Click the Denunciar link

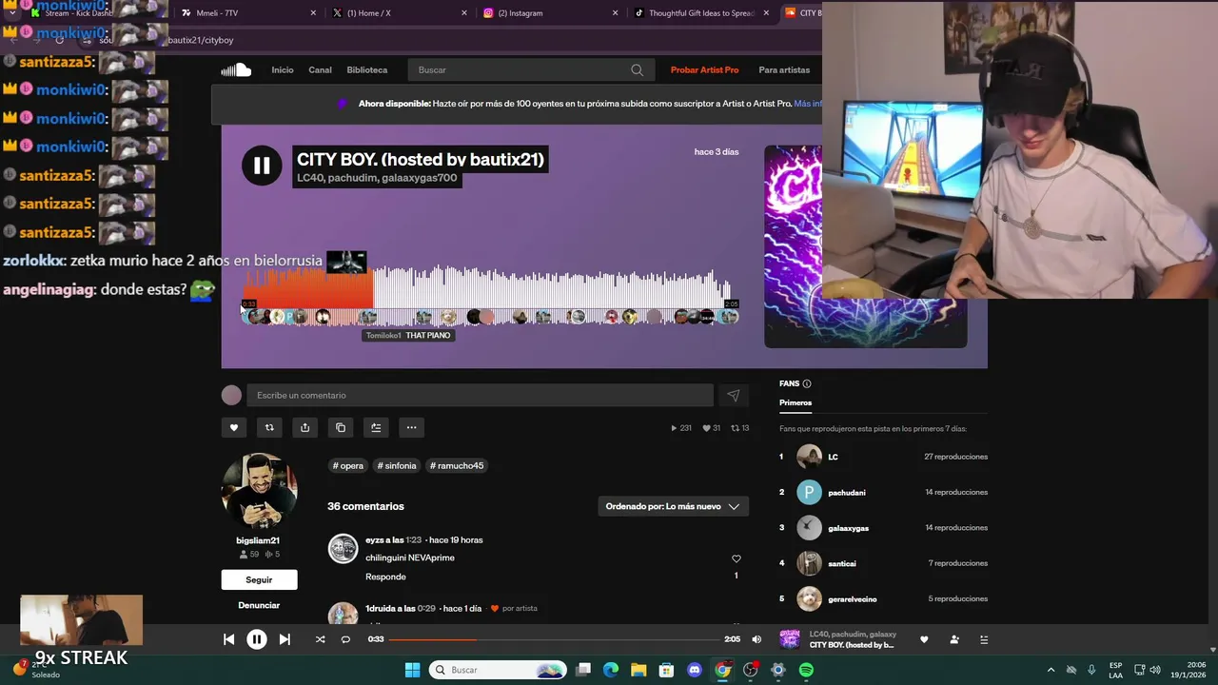(x=259, y=605)
